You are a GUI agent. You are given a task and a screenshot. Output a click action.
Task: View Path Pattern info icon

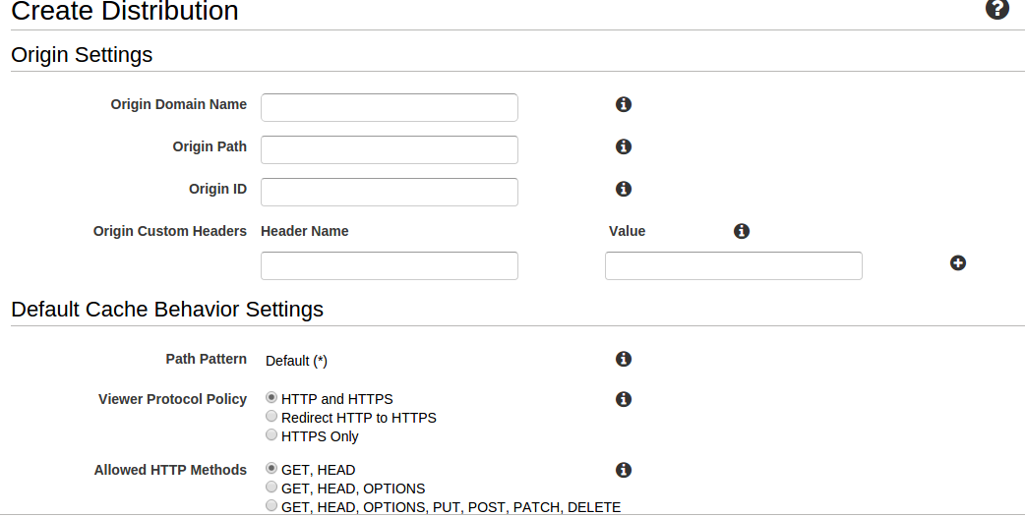[x=624, y=359]
